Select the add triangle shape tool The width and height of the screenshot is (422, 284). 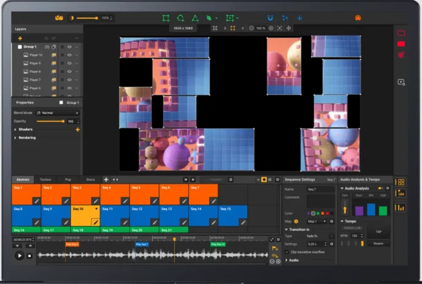[x=195, y=18]
